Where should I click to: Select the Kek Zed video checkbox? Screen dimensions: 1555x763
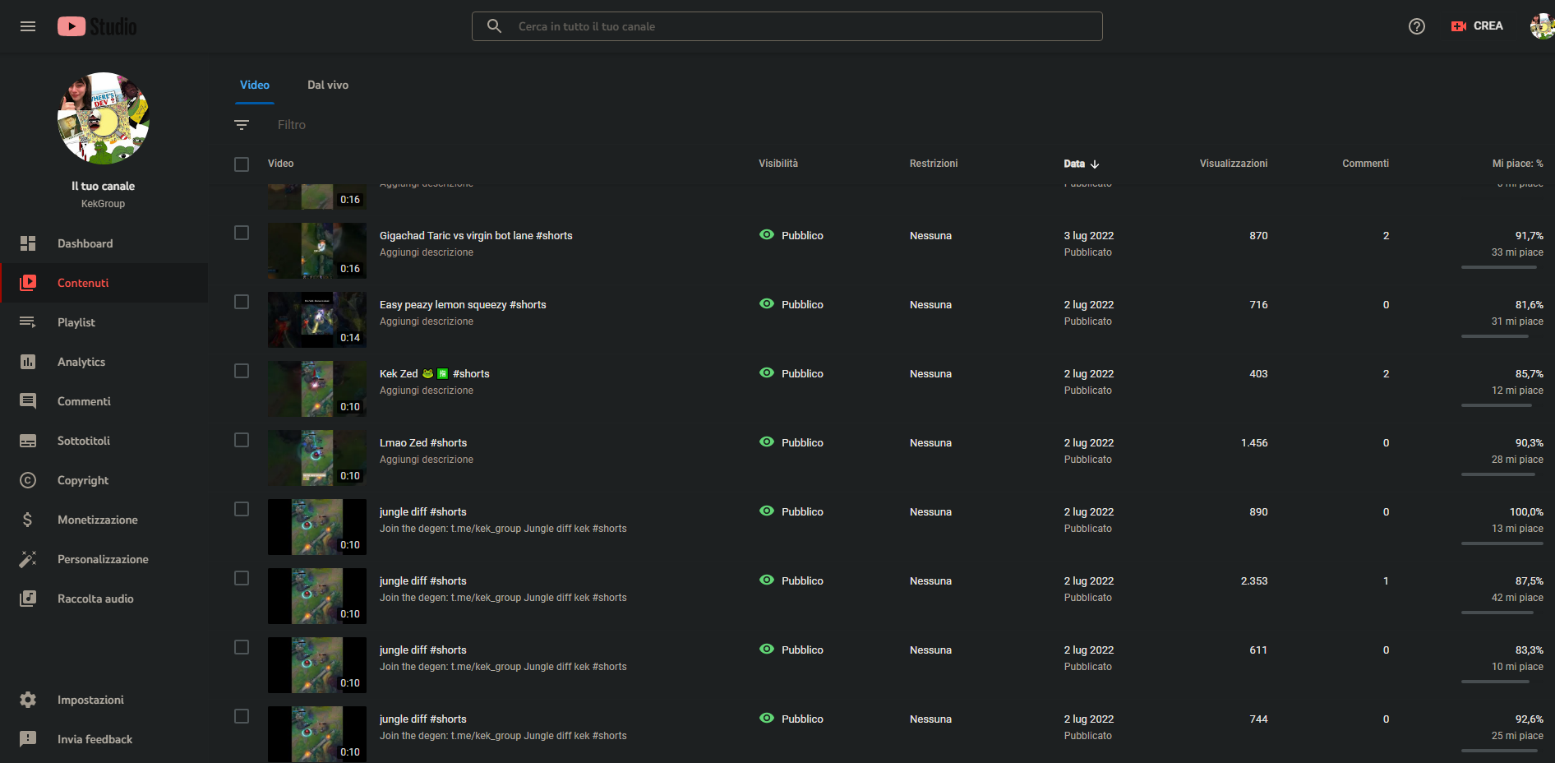pos(242,371)
